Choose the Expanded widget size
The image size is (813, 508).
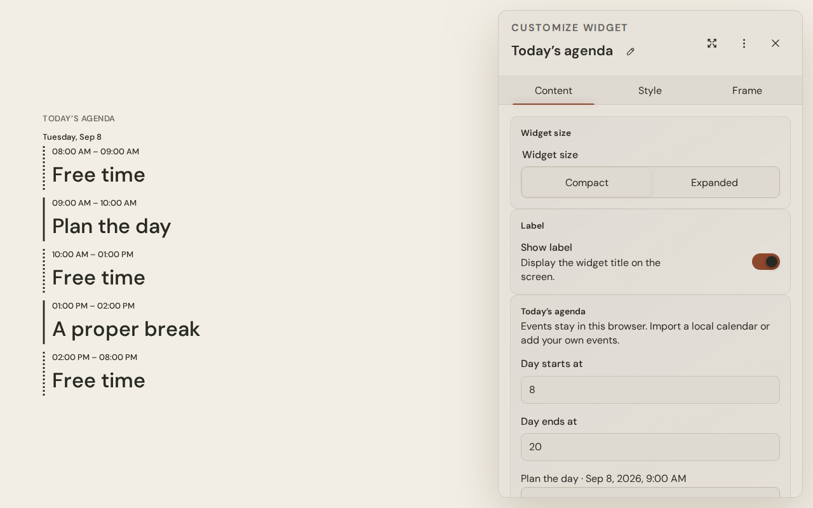click(x=715, y=183)
